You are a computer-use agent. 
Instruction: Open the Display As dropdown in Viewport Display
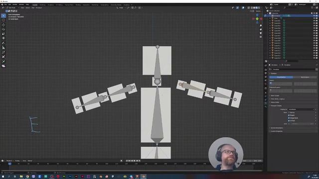(302, 109)
